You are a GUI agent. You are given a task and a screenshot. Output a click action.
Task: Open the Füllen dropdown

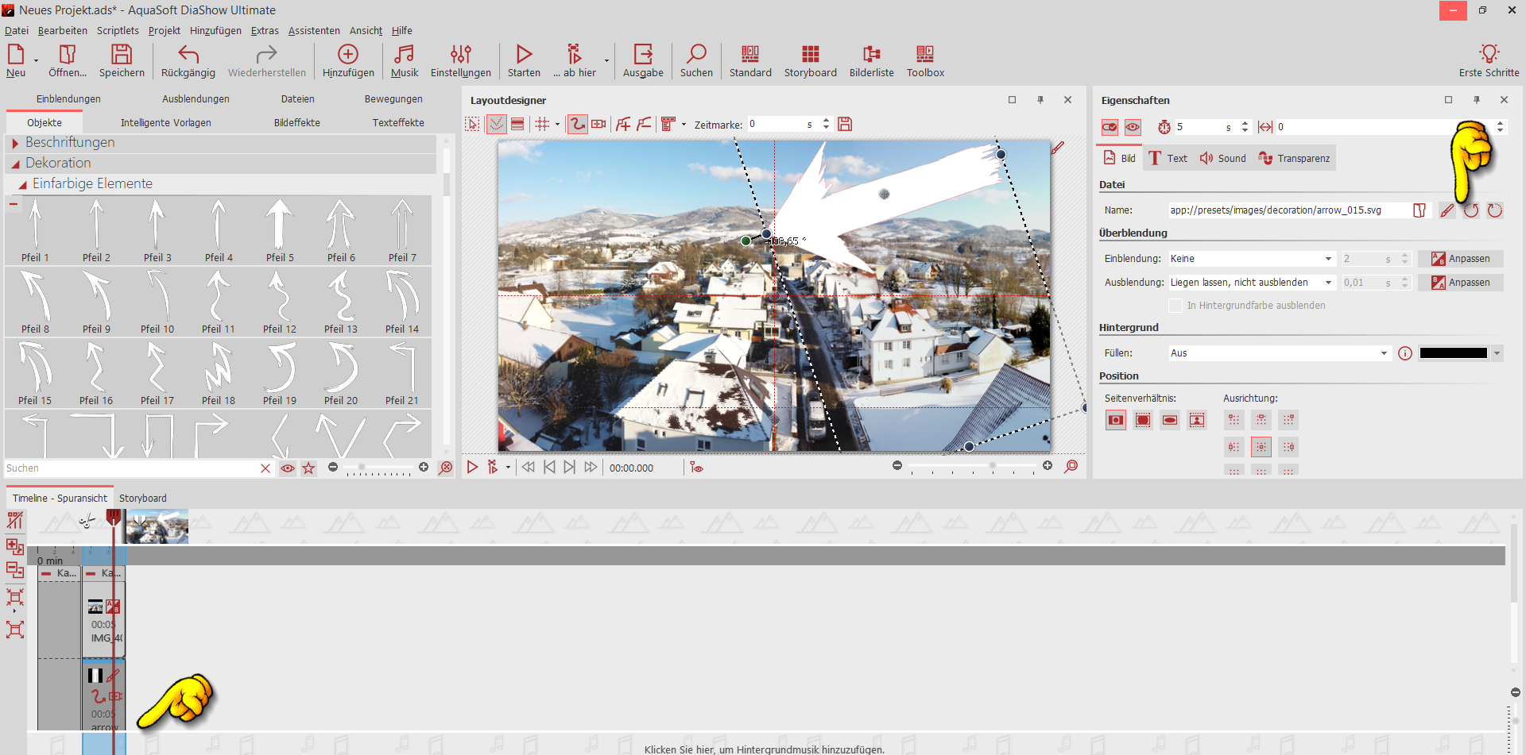(1279, 353)
